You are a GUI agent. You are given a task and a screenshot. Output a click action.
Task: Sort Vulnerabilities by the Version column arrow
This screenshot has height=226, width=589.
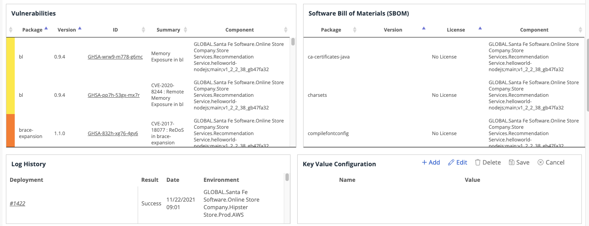(x=80, y=29)
